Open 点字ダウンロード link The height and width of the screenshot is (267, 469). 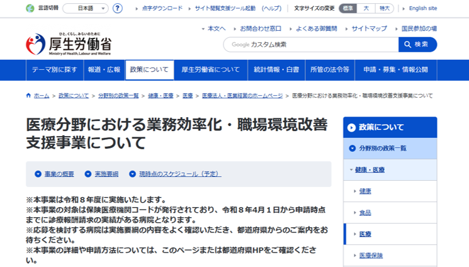(x=162, y=8)
